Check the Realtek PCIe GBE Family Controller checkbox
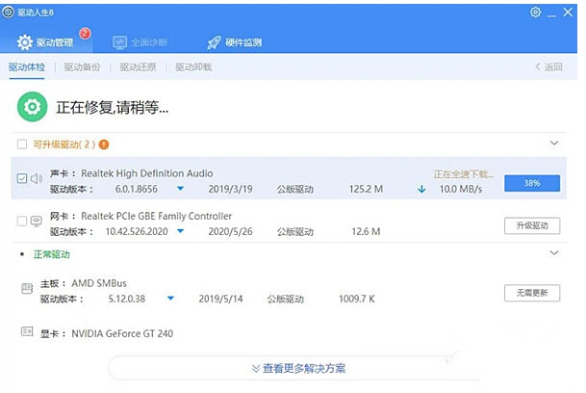586x393 pixels. click(x=22, y=221)
